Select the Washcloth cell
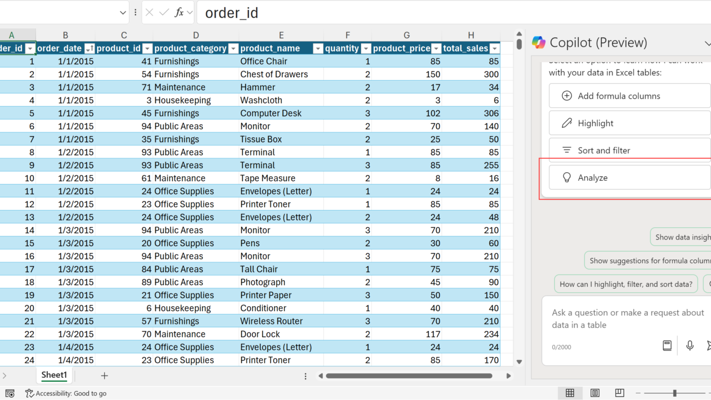711x400 pixels. (281, 100)
